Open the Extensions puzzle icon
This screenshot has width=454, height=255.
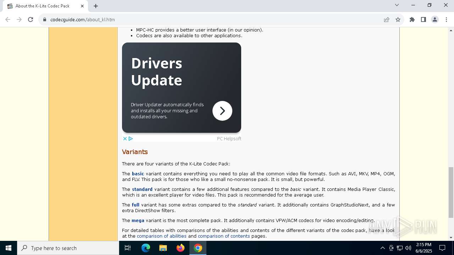coord(412,19)
